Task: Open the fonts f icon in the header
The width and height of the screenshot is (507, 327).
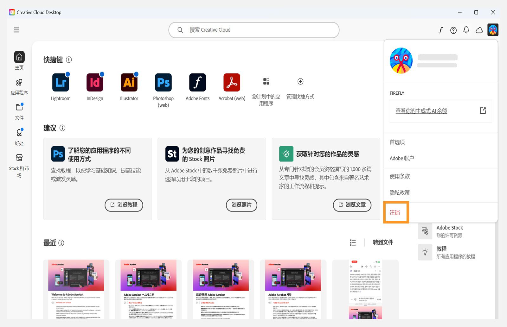Action: pos(440,30)
